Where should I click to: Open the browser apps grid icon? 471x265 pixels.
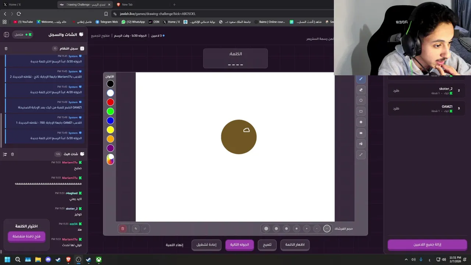[4, 22]
